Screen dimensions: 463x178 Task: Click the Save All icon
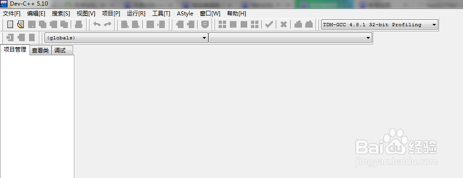43,24
